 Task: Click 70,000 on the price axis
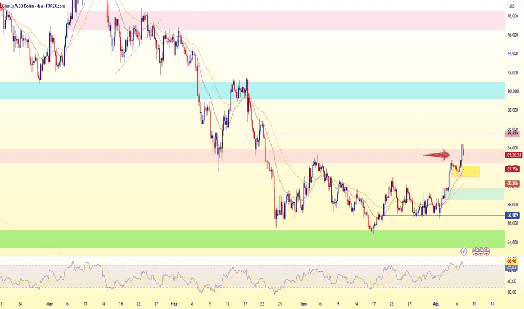(x=513, y=91)
